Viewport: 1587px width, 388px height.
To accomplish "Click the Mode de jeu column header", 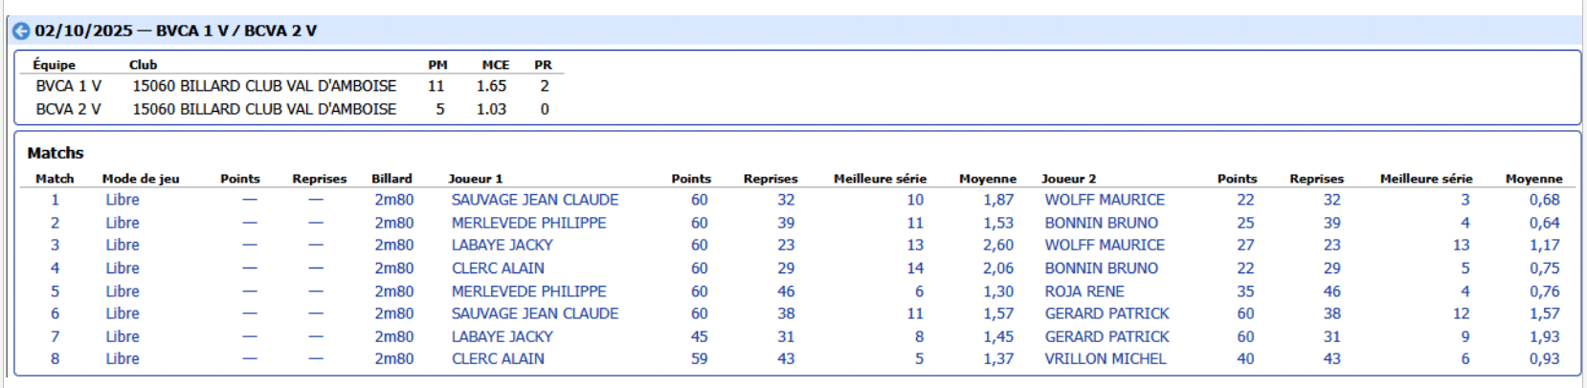I will [141, 179].
